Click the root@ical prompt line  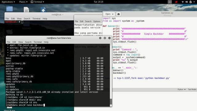14,22
